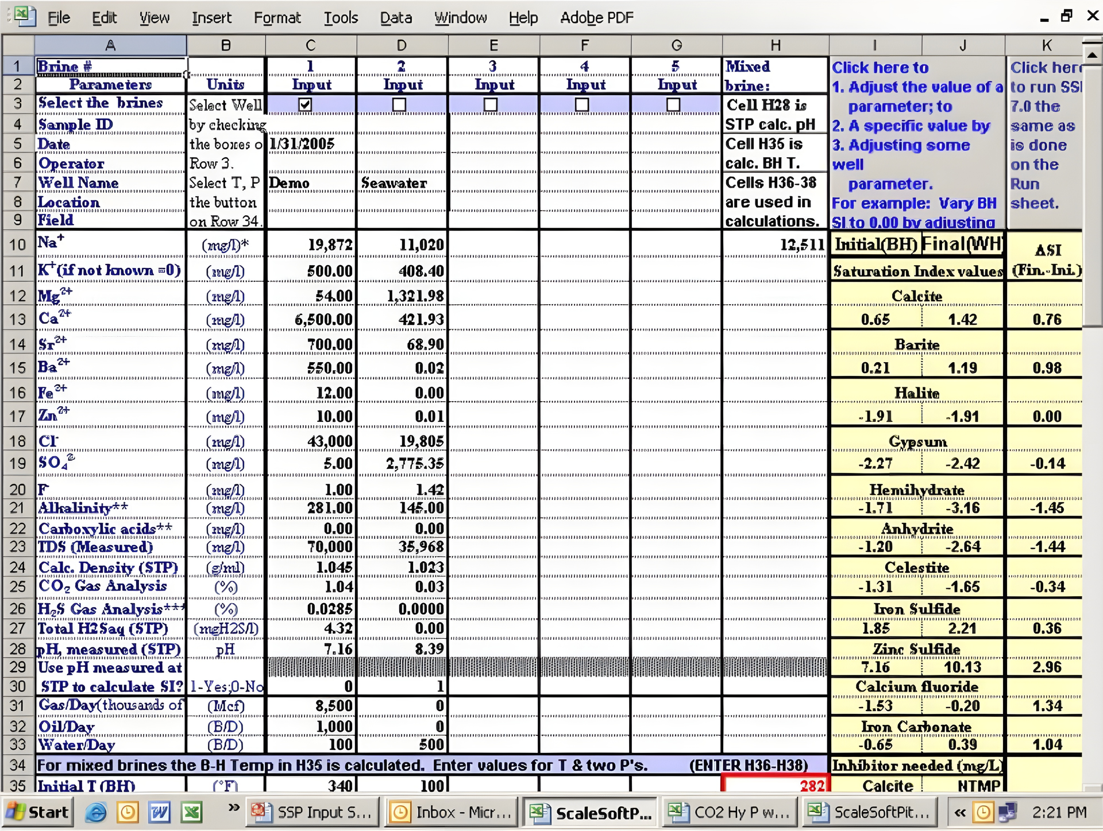Switch to ScaleSoftP... taskbar button
Image resolution: width=1103 pixels, height=831 pixels.
pyautogui.click(x=589, y=812)
